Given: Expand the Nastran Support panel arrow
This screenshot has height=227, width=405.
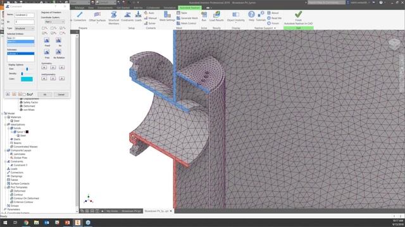Looking at the screenshot, I should pyautogui.click(x=275, y=28).
